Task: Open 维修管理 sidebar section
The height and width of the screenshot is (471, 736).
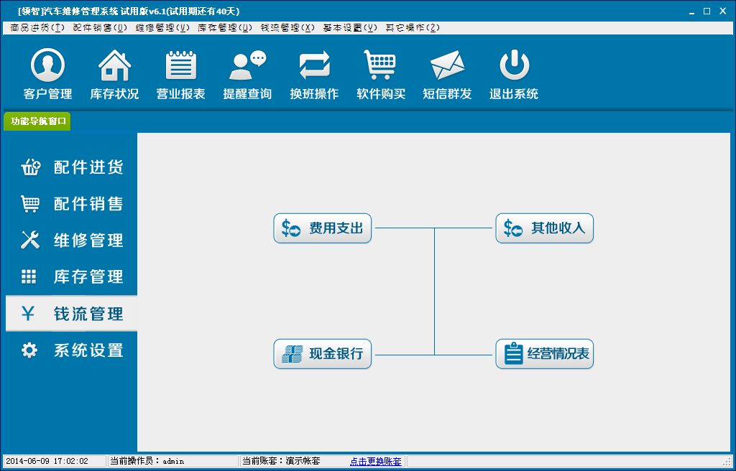Action: coord(72,241)
